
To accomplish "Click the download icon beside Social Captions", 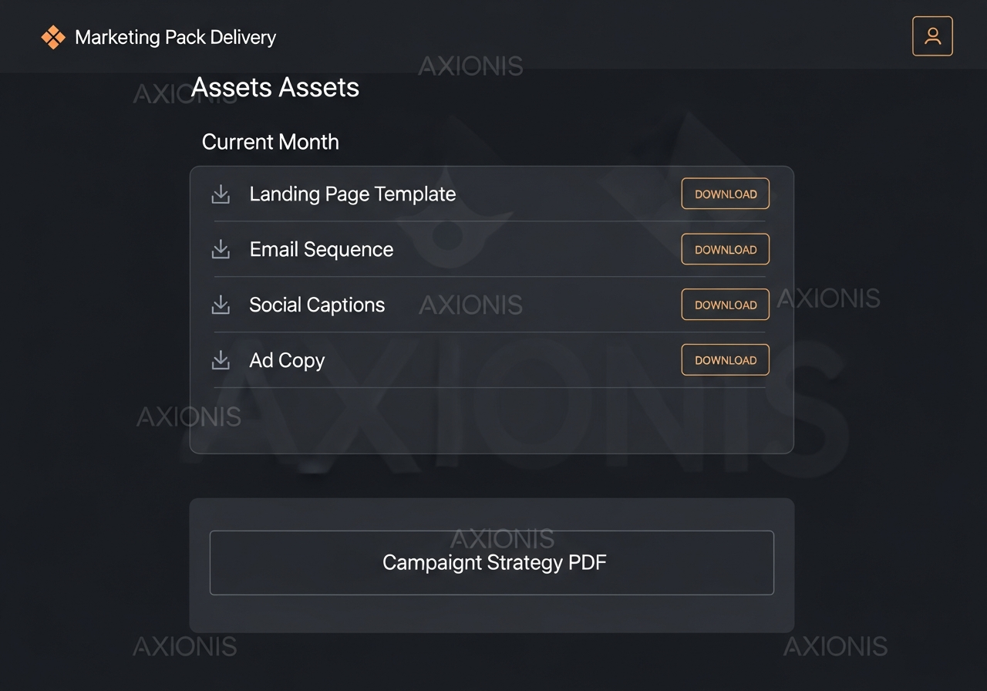I will [221, 305].
